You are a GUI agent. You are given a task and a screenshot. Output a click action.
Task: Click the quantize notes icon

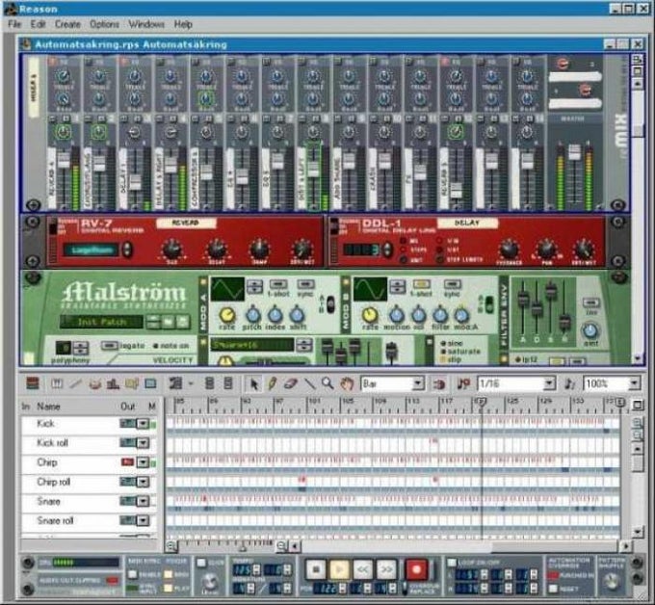(569, 383)
